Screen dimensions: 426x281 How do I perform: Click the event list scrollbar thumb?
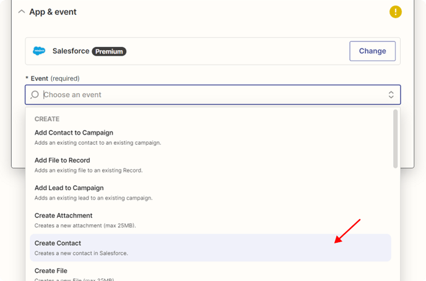pos(395,139)
